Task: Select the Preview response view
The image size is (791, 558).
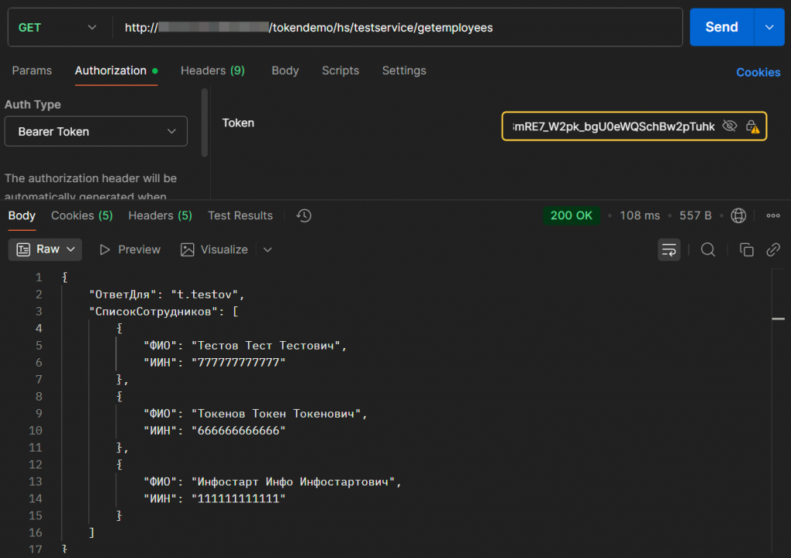Action: [130, 249]
